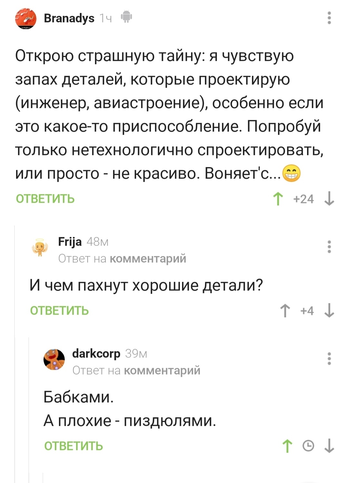
Task: Reply to Branadys comment
Action: click(x=45, y=199)
